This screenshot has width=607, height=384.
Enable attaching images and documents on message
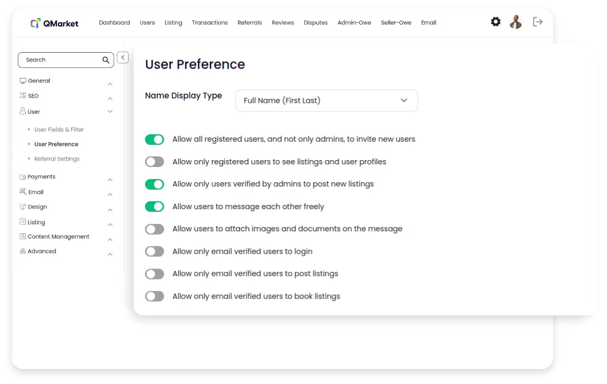[155, 229]
